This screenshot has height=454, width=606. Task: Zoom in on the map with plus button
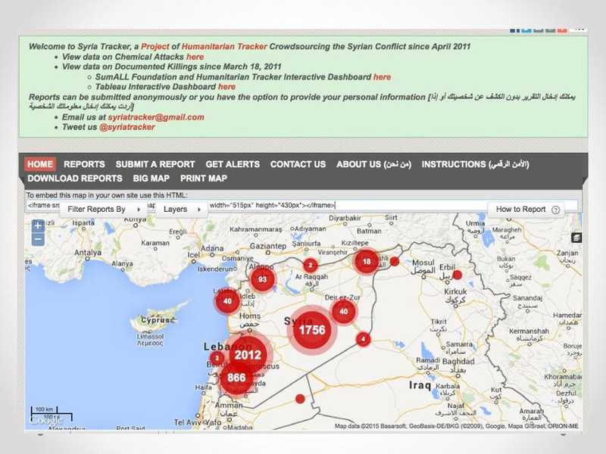pos(38,225)
